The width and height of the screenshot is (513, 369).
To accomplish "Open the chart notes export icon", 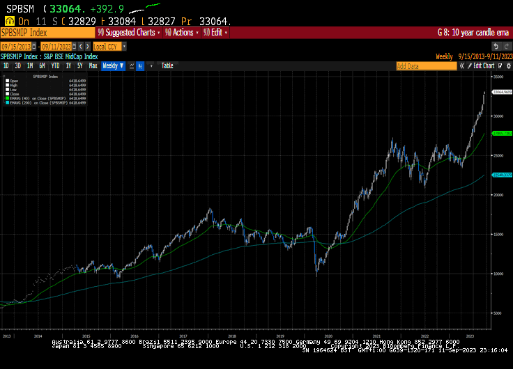I will [500, 66].
